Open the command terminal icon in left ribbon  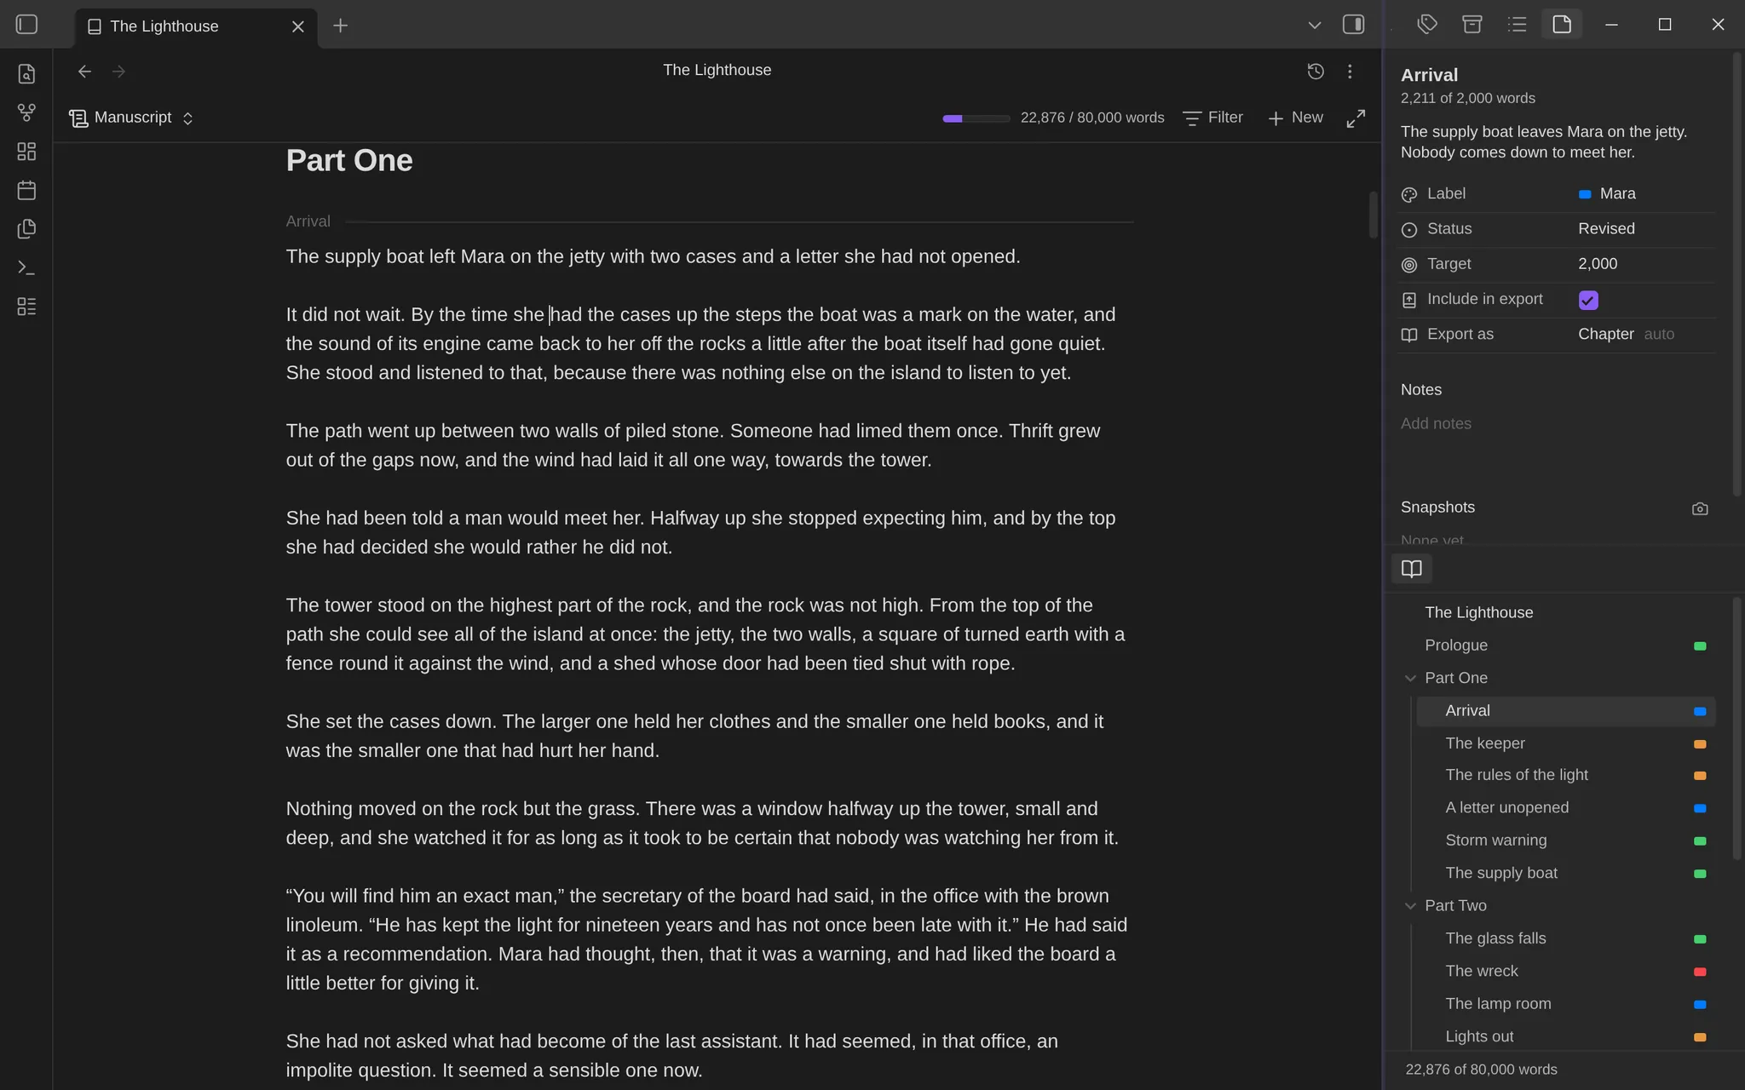pos(26,267)
